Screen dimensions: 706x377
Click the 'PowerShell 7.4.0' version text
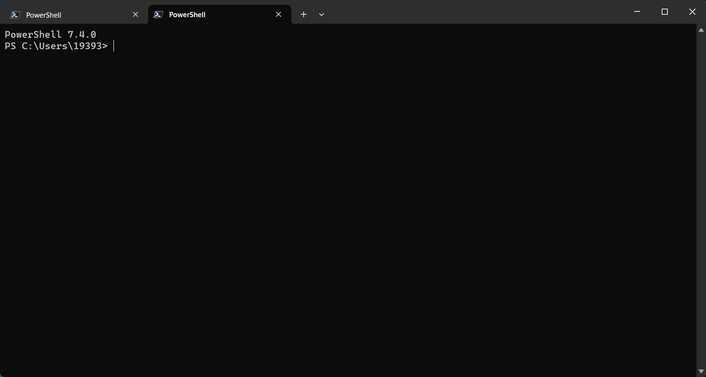[51, 34]
